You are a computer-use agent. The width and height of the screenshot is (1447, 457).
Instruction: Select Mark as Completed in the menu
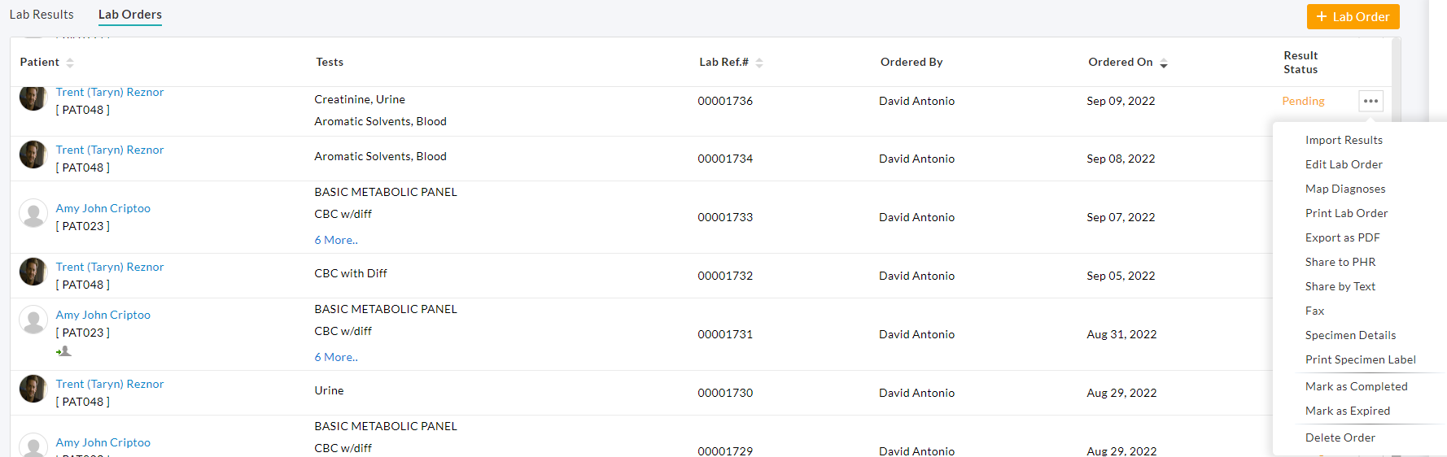coord(1356,386)
